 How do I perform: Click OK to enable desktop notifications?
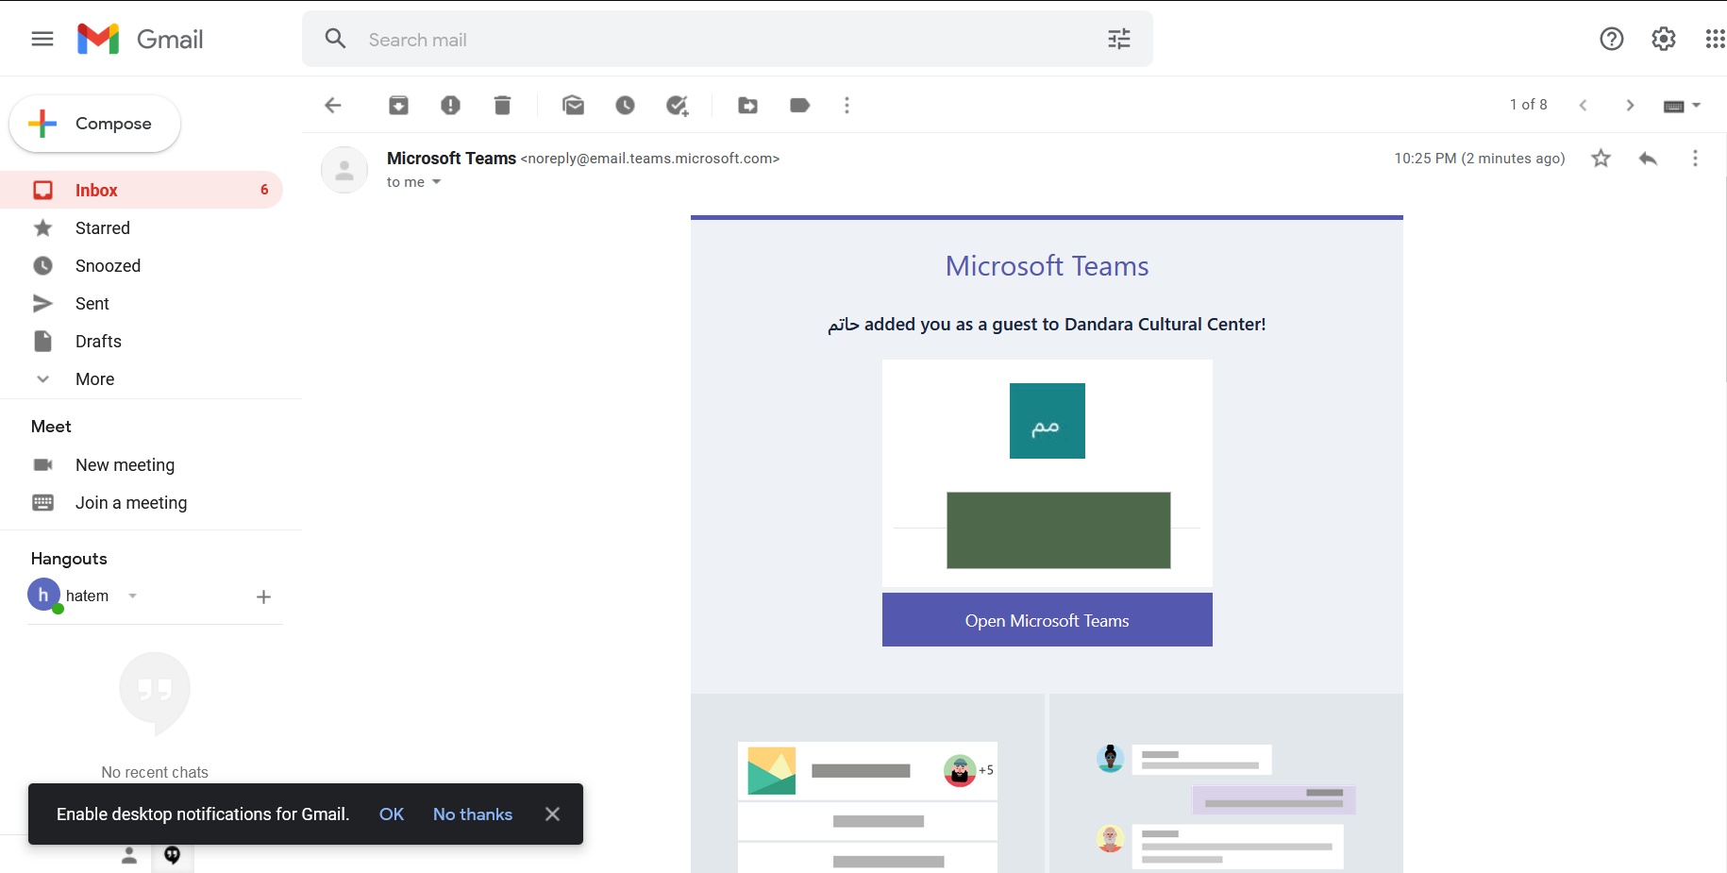[x=391, y=814]
